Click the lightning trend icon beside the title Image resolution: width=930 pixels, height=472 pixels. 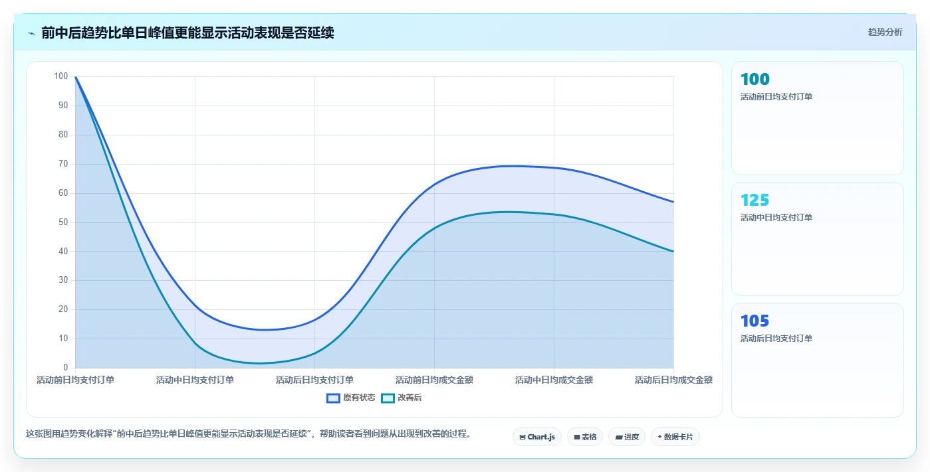pos(31,33)
